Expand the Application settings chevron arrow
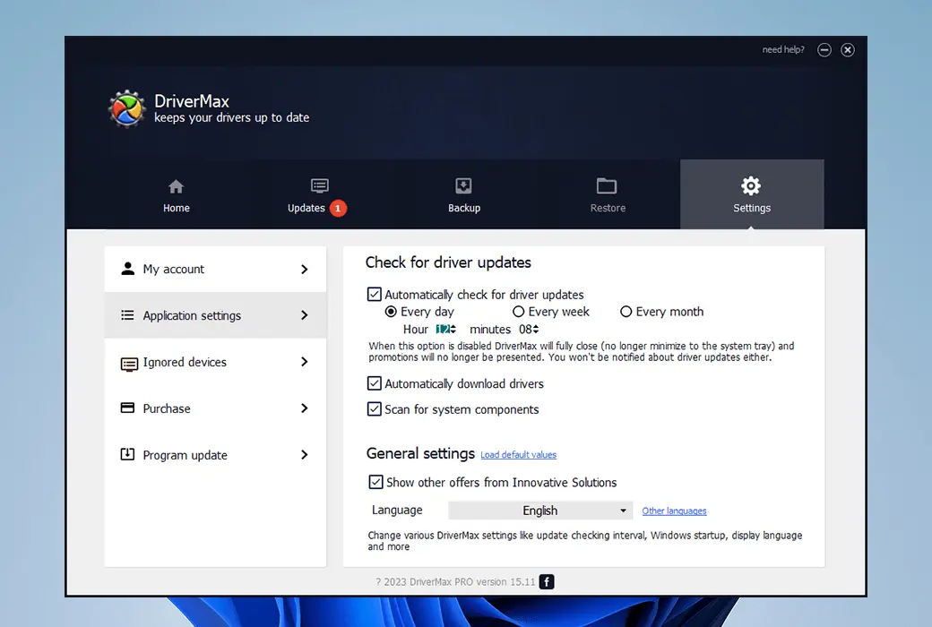The image size is (932, 627). [305, 315]
